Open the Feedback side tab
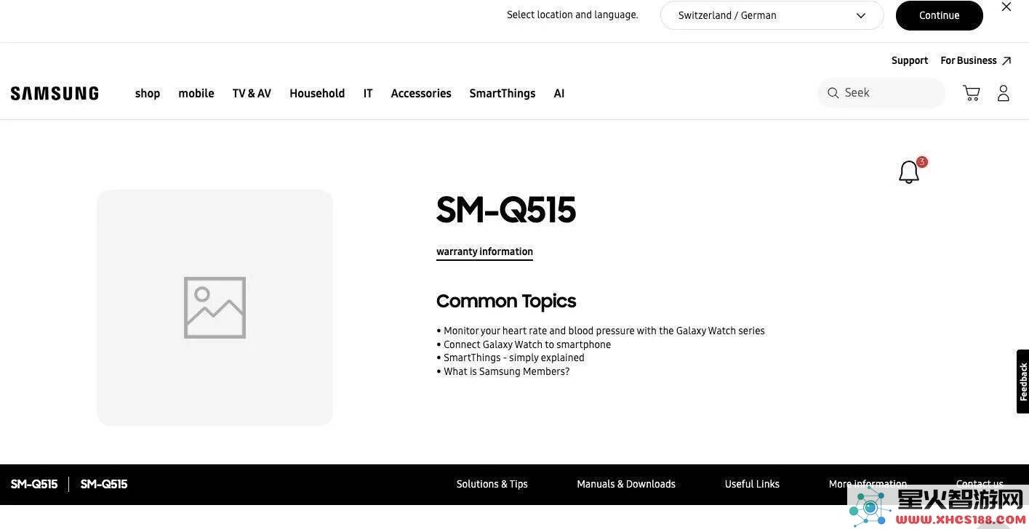Viewport: 1029px width, 529px height. tap(1022, 381)
